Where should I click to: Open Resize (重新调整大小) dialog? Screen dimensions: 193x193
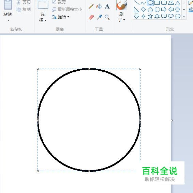coord(67,10)
